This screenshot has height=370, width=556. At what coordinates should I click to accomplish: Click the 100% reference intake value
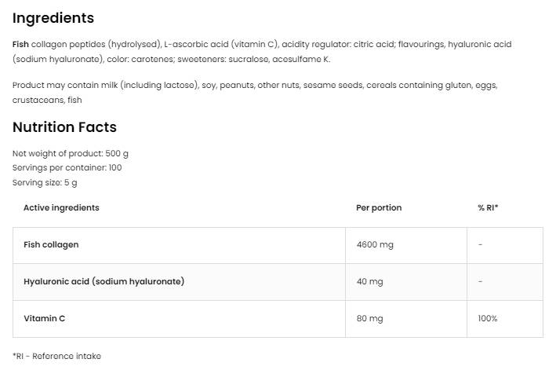487,318
